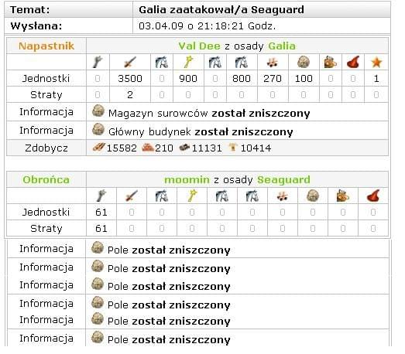Click the iron loot icon beside 11131

(x=185, y=148)
